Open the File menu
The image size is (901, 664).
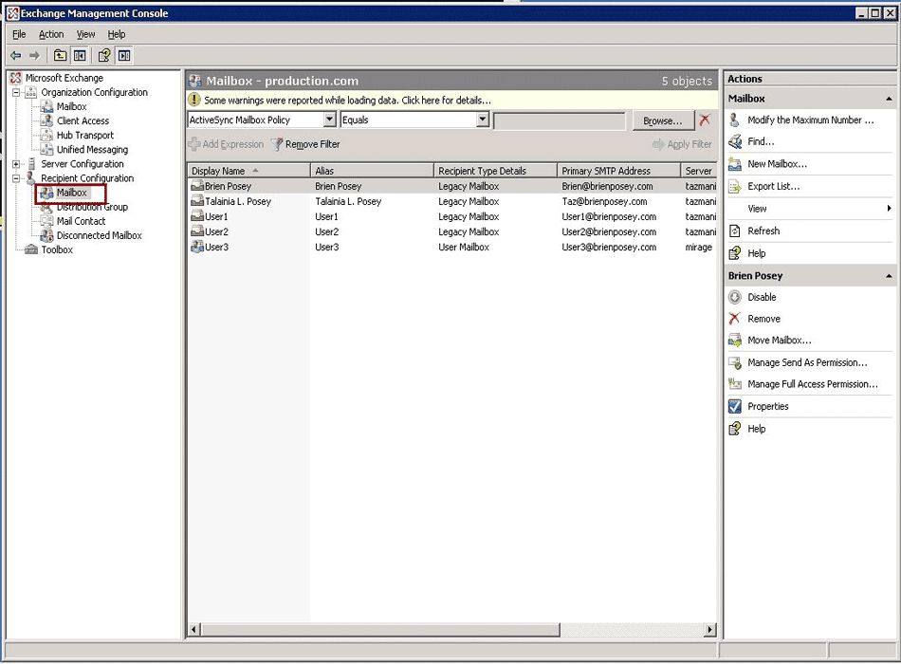click(x=19, y=34)
